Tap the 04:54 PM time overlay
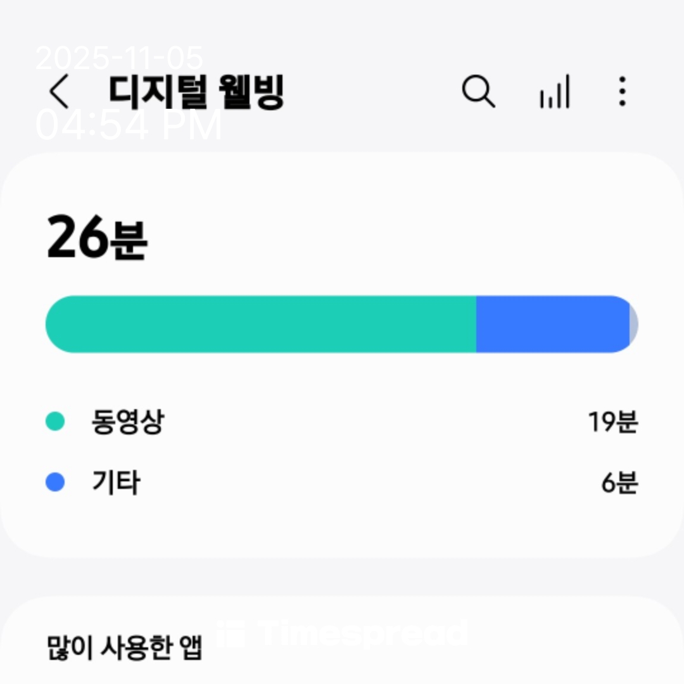 click(x=129, y=126)
